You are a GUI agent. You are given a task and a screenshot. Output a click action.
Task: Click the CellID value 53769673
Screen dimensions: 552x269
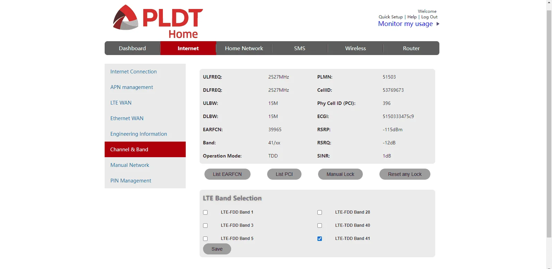point(393,90)
